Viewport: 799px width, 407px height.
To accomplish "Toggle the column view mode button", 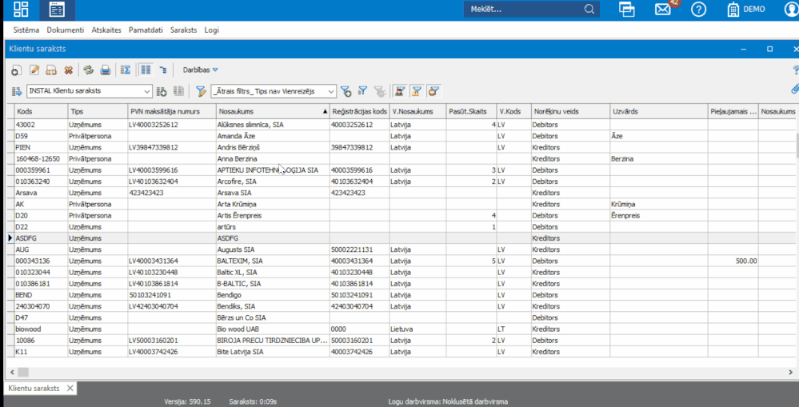I will pyautogui.click(x=146, y=70).
